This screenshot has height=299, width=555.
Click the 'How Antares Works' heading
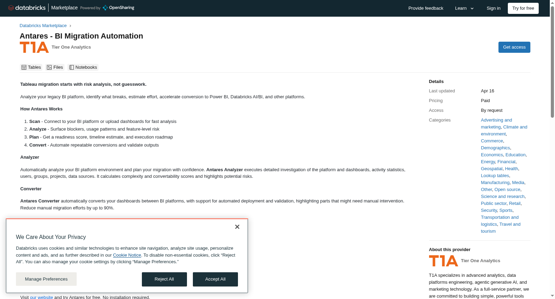(41, 109)
